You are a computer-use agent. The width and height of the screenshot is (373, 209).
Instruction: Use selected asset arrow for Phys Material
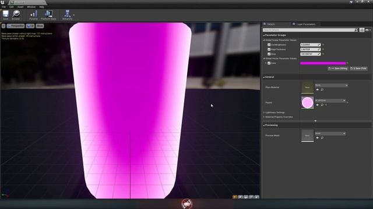click(x=317, y=89)
